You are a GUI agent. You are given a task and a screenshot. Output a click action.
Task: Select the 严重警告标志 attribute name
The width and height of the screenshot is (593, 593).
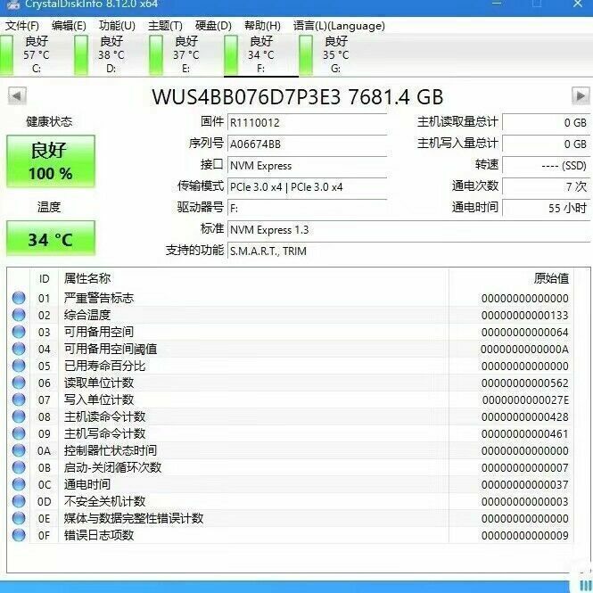click(99, 298)
